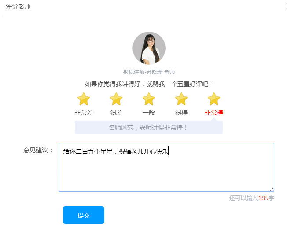Click the 一般 rating label
The width and height of the screenshot is (287, 227).
tap(149, 113)
